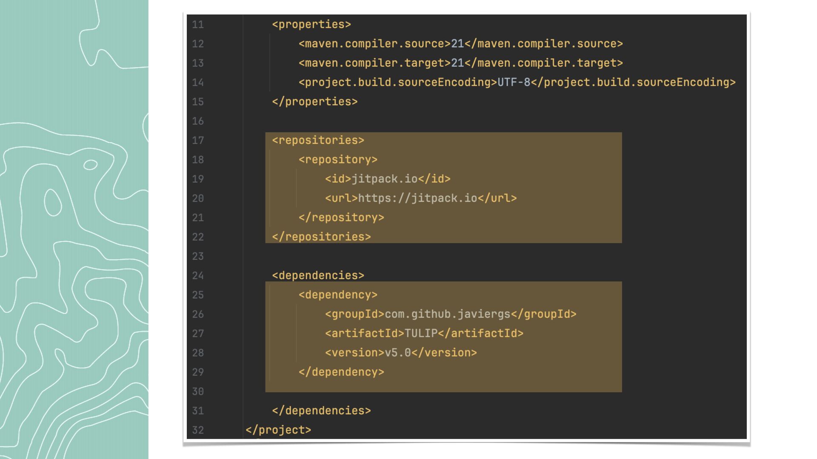This screenshot has height=459, width=817.
Task: Click the closing project tag
Action: pyautogui.click(x=278, y=430)
